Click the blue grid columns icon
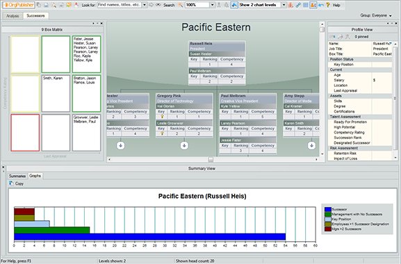The width and height of the screenshot is (401, 264). 306,5
